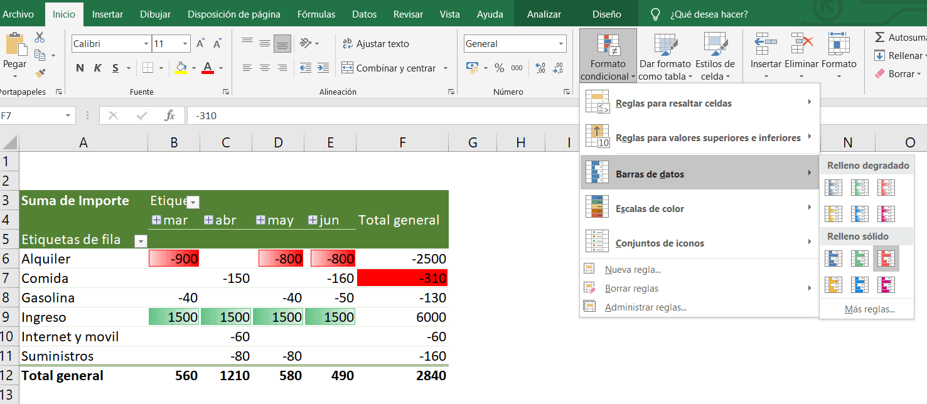Viewport: 927px width, 404px height.
Task: Center text horizontally
Action: point(265,68)
